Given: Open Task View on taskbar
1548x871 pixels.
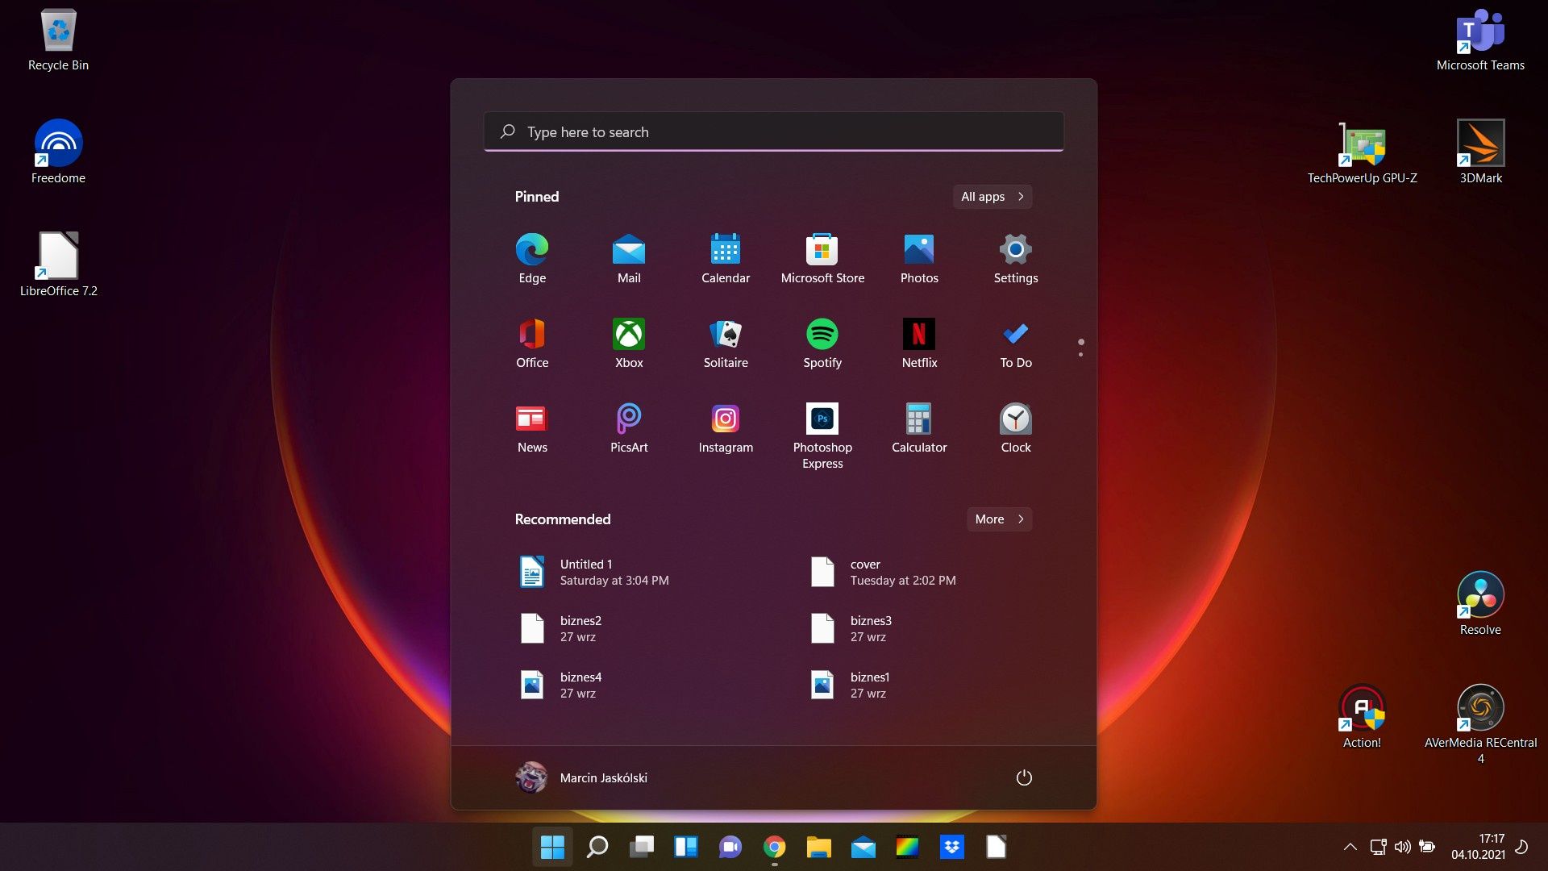Looking at the screenshot, I should coord(642,847).
